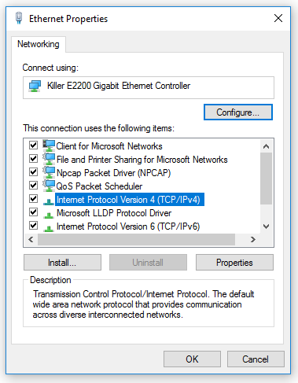The height and width of the screenshot is (383, 298).
Task: Click the TCP/IPv6 protocol icon
Action: [49, 228]
